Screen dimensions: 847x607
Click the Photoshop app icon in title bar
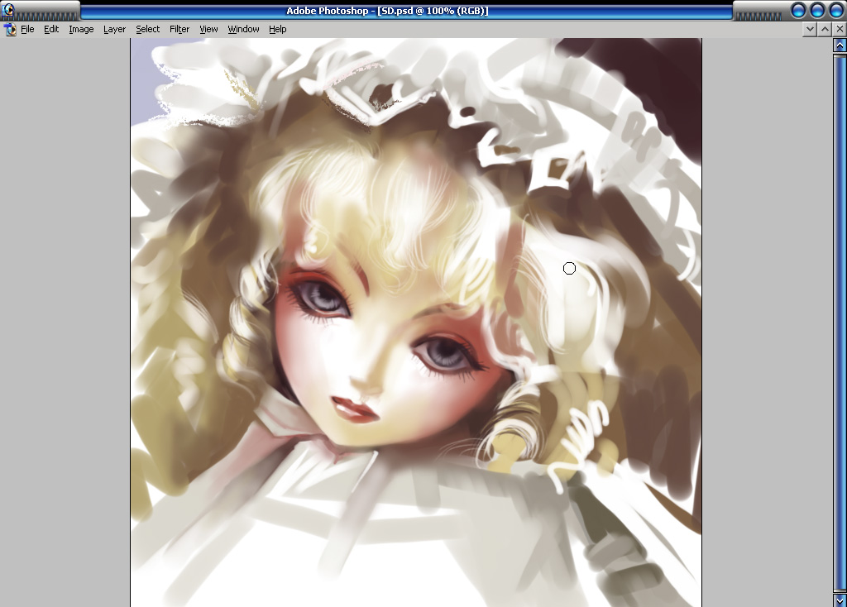[8, 9]
